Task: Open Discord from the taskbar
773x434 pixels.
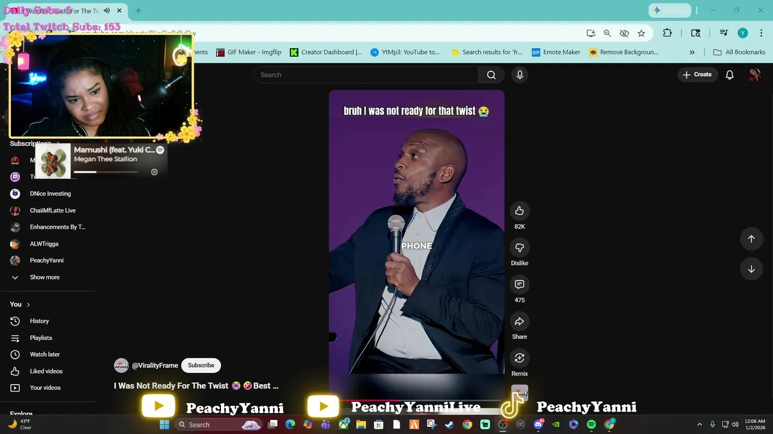Action: 538,424
